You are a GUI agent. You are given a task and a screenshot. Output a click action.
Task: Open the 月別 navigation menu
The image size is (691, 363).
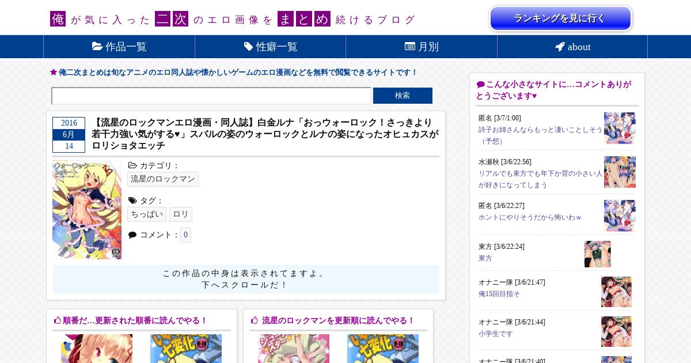pos(422,47)
